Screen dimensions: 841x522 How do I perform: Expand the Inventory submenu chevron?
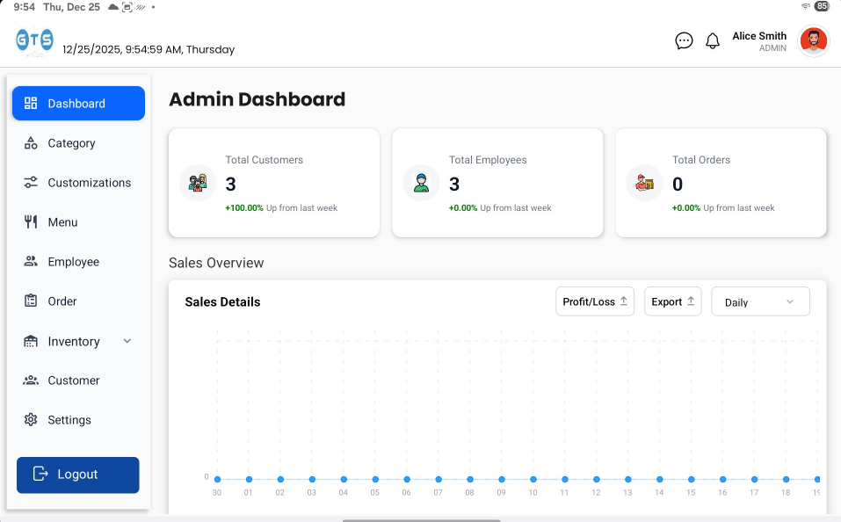tap(127, 341)
